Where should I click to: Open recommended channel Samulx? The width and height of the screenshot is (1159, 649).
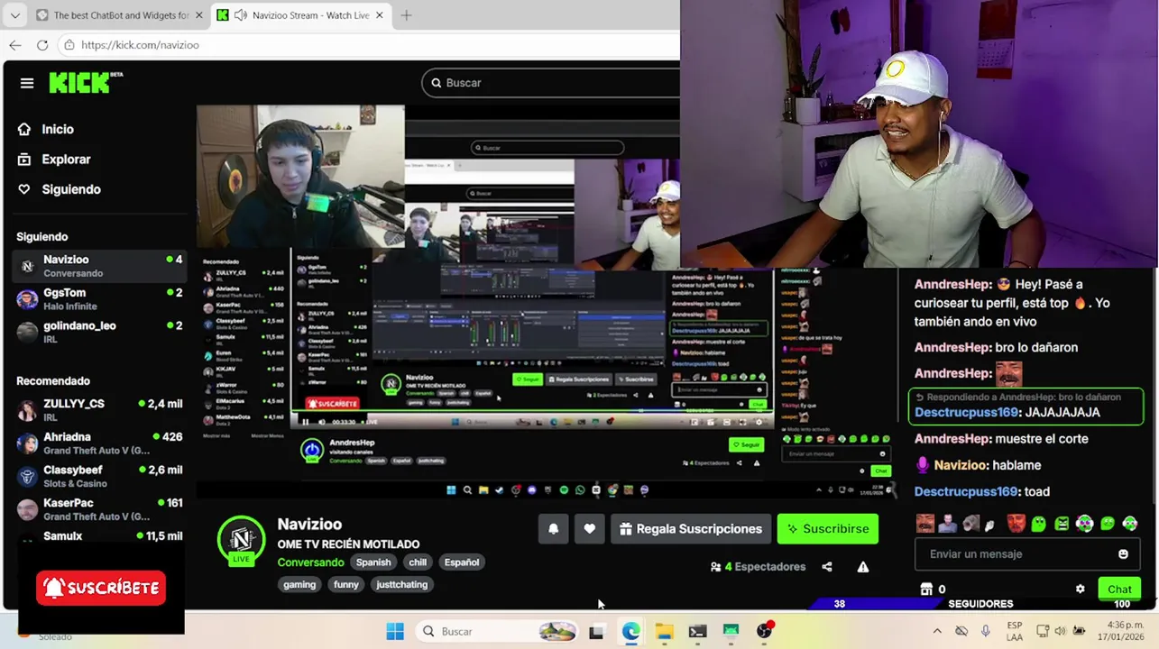point(99,537)
